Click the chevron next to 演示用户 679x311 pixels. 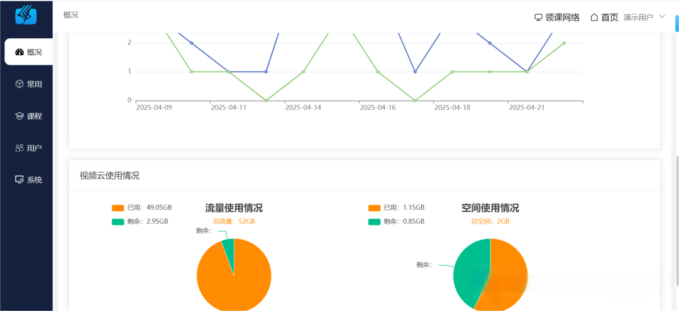[x=661, y=16]
